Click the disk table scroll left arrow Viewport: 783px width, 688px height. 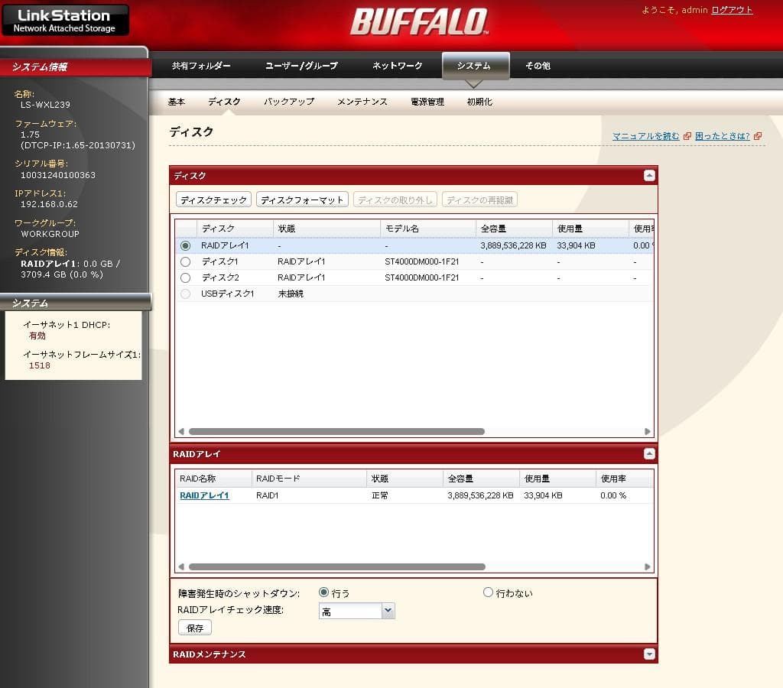[181, 431]
